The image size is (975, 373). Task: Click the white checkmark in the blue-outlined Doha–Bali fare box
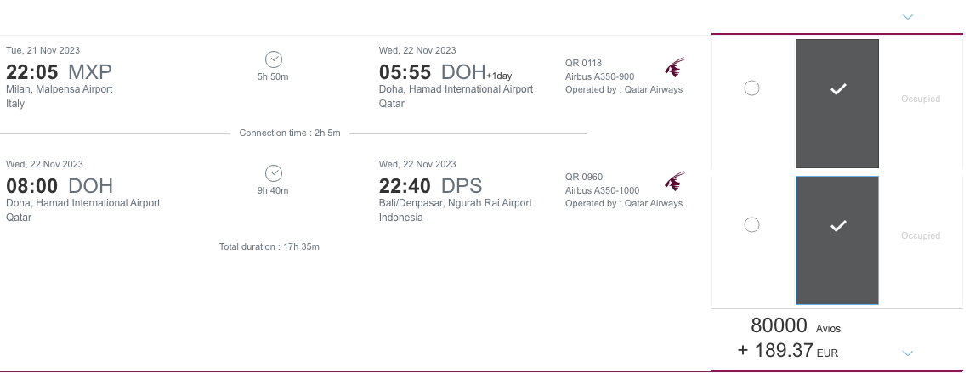[838, 226]
